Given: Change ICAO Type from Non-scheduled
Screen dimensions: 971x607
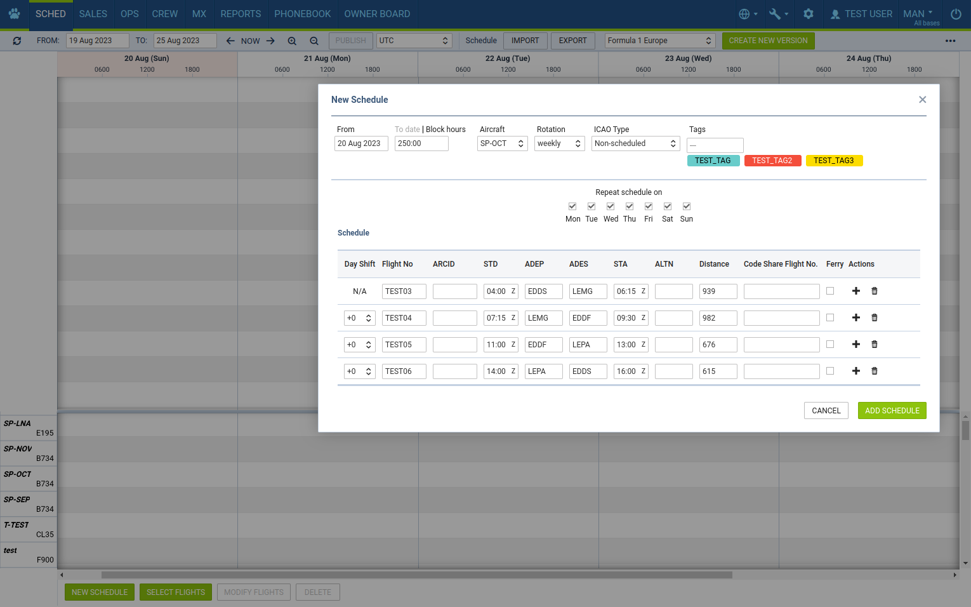Looking at the screenshot, I should click(x=635, y=143).
